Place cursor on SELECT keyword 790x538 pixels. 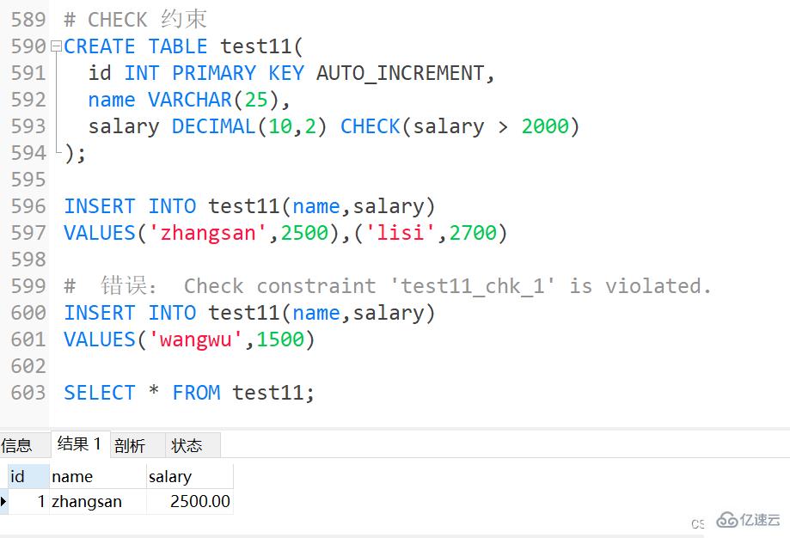(100, 393)
